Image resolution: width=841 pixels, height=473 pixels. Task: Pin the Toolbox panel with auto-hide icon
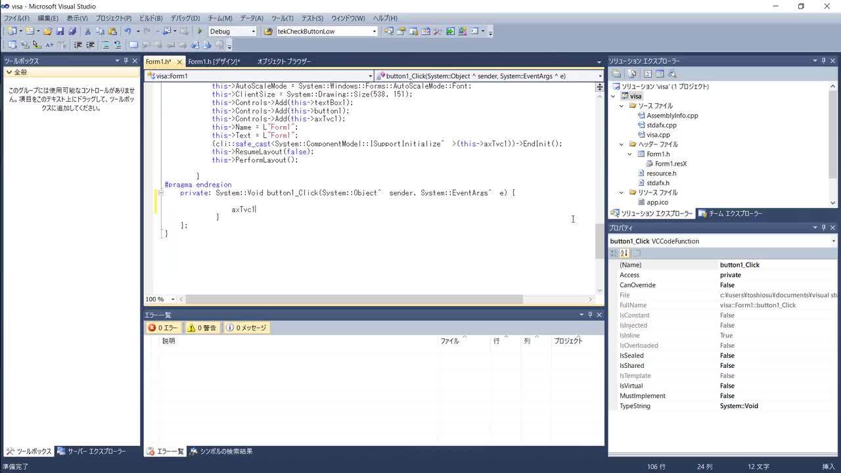(x=126, y=61)
